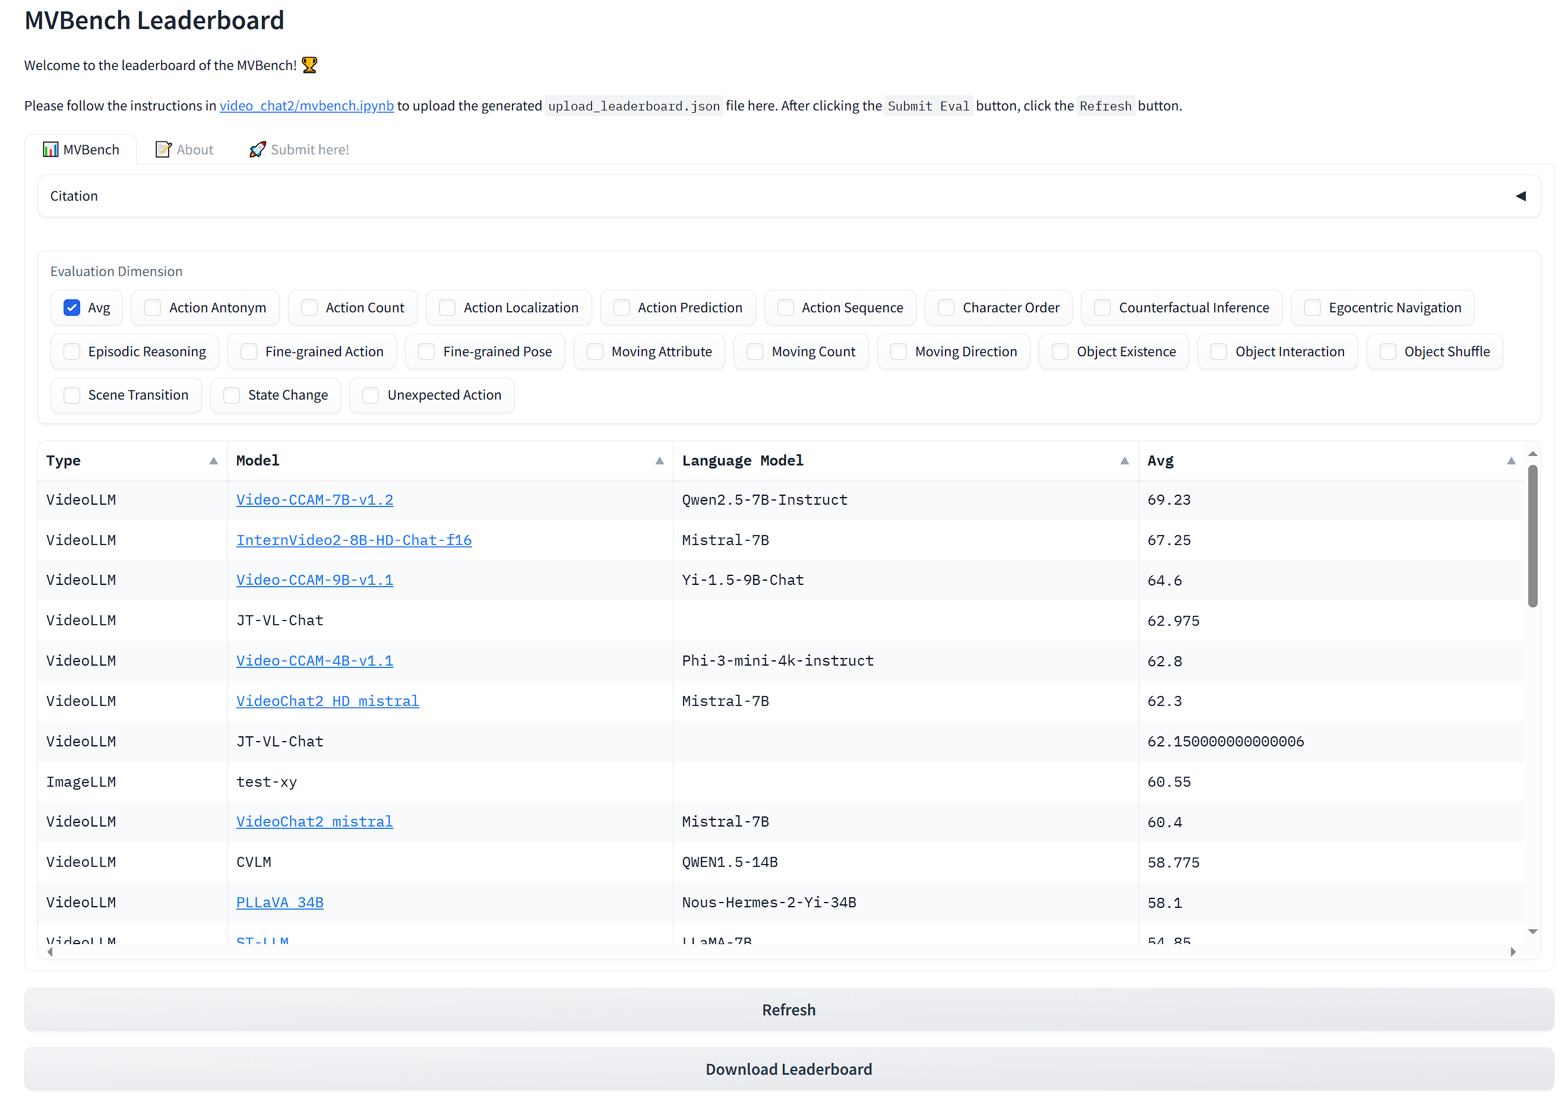Check the Object Shuffle dimension
Viewport: 1568px width, 1108px height.
(1387, 352)
